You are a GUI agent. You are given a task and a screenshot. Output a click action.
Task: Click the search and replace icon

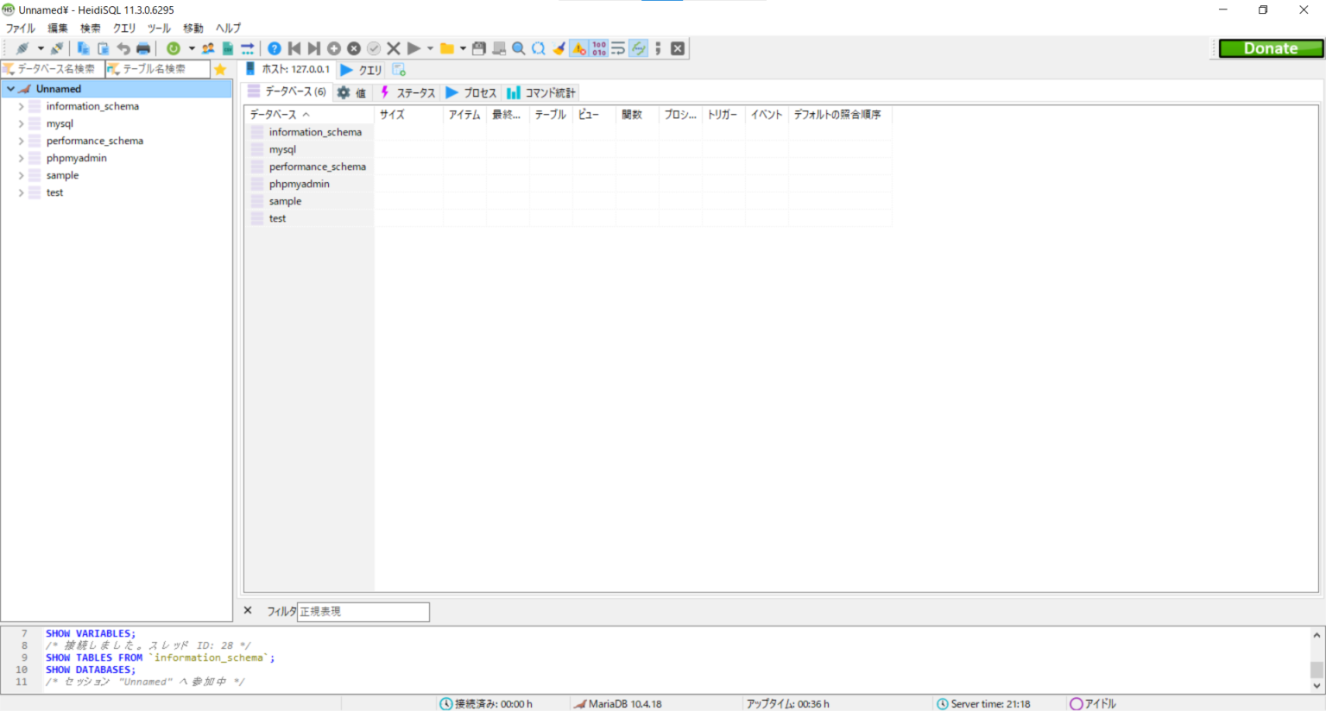coord(538,48)
